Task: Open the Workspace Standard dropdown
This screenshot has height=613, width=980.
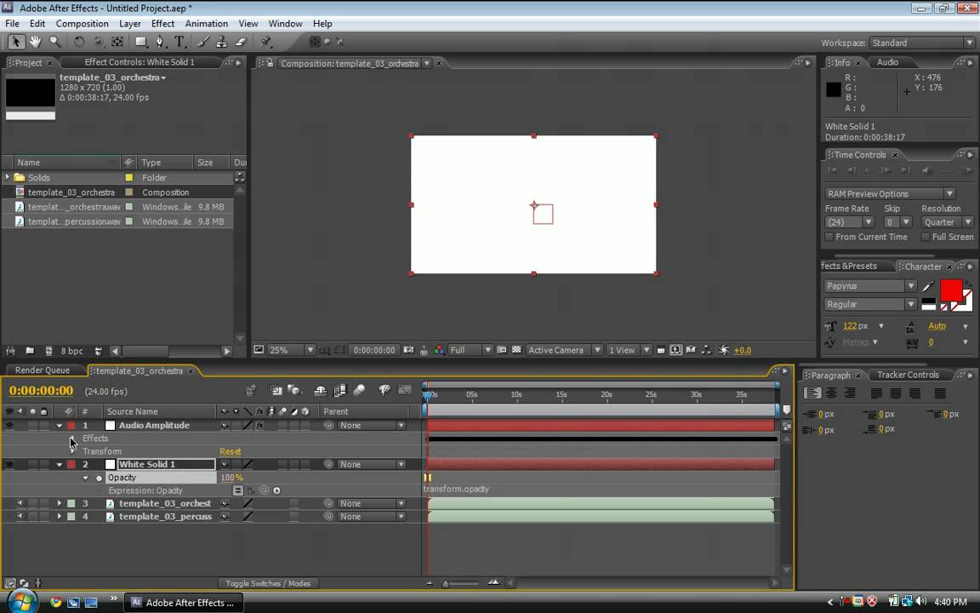Action: [922, 43]
